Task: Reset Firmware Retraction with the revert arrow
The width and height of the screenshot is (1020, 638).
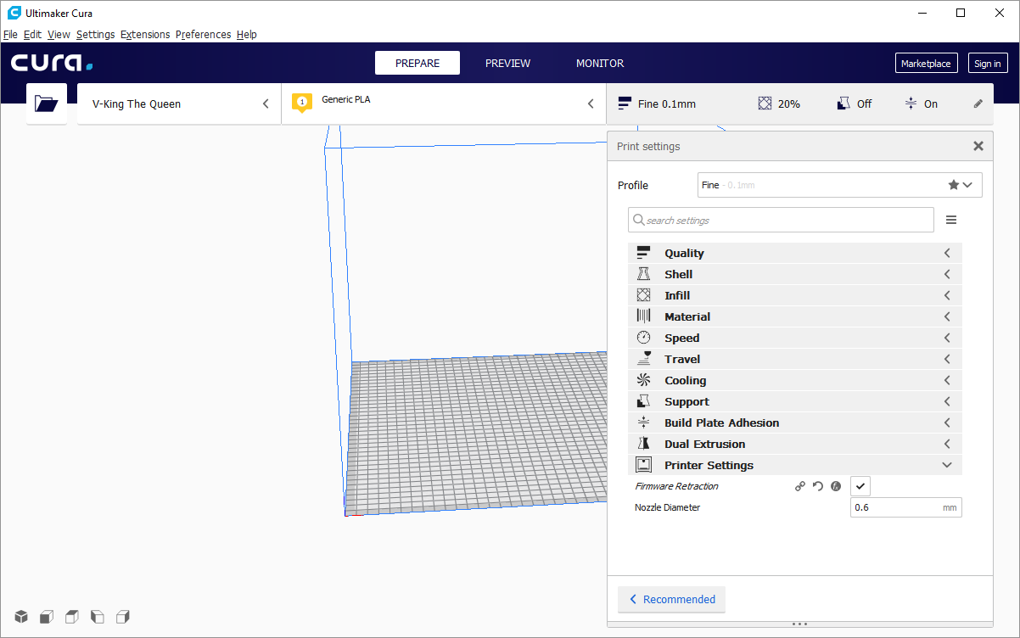Action: pos(818,486)
